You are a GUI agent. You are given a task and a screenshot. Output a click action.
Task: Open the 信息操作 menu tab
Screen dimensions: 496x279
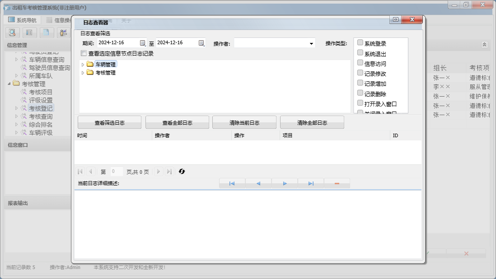pyautogui.click(x=58, y=20)
